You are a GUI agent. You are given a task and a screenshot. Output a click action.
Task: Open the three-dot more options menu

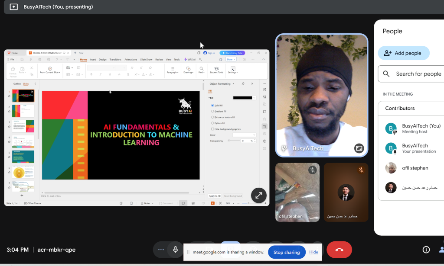coord(161,250)
